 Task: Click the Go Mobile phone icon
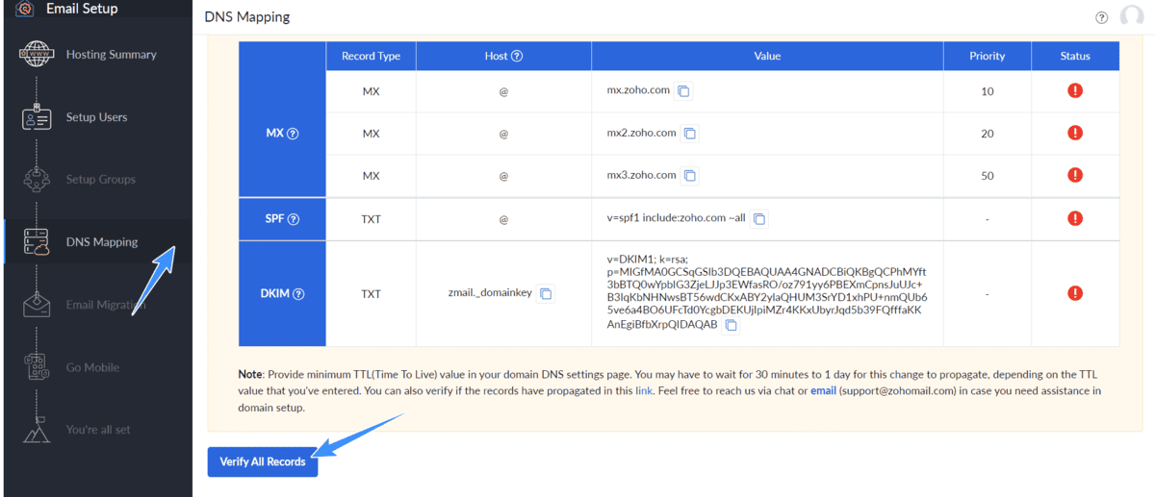(37, 367)
